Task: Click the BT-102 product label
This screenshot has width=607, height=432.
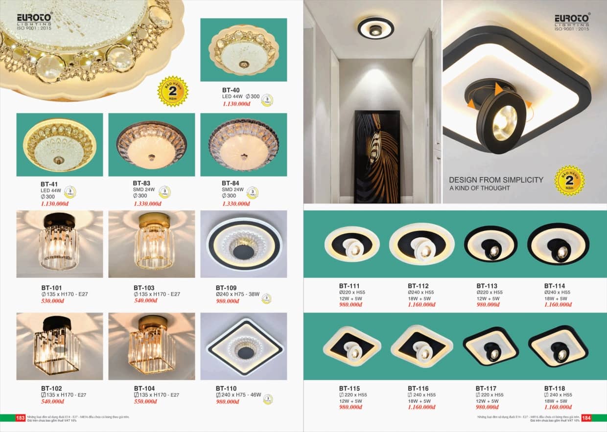Action: click(50, 388)
